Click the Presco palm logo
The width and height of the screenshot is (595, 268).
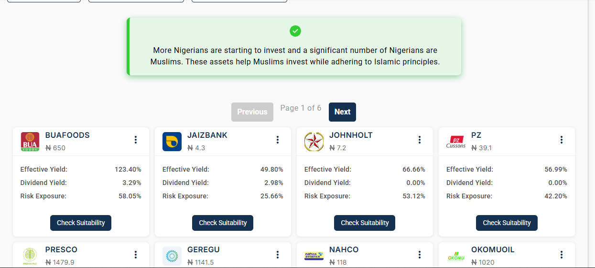click(x=30, y=256)
